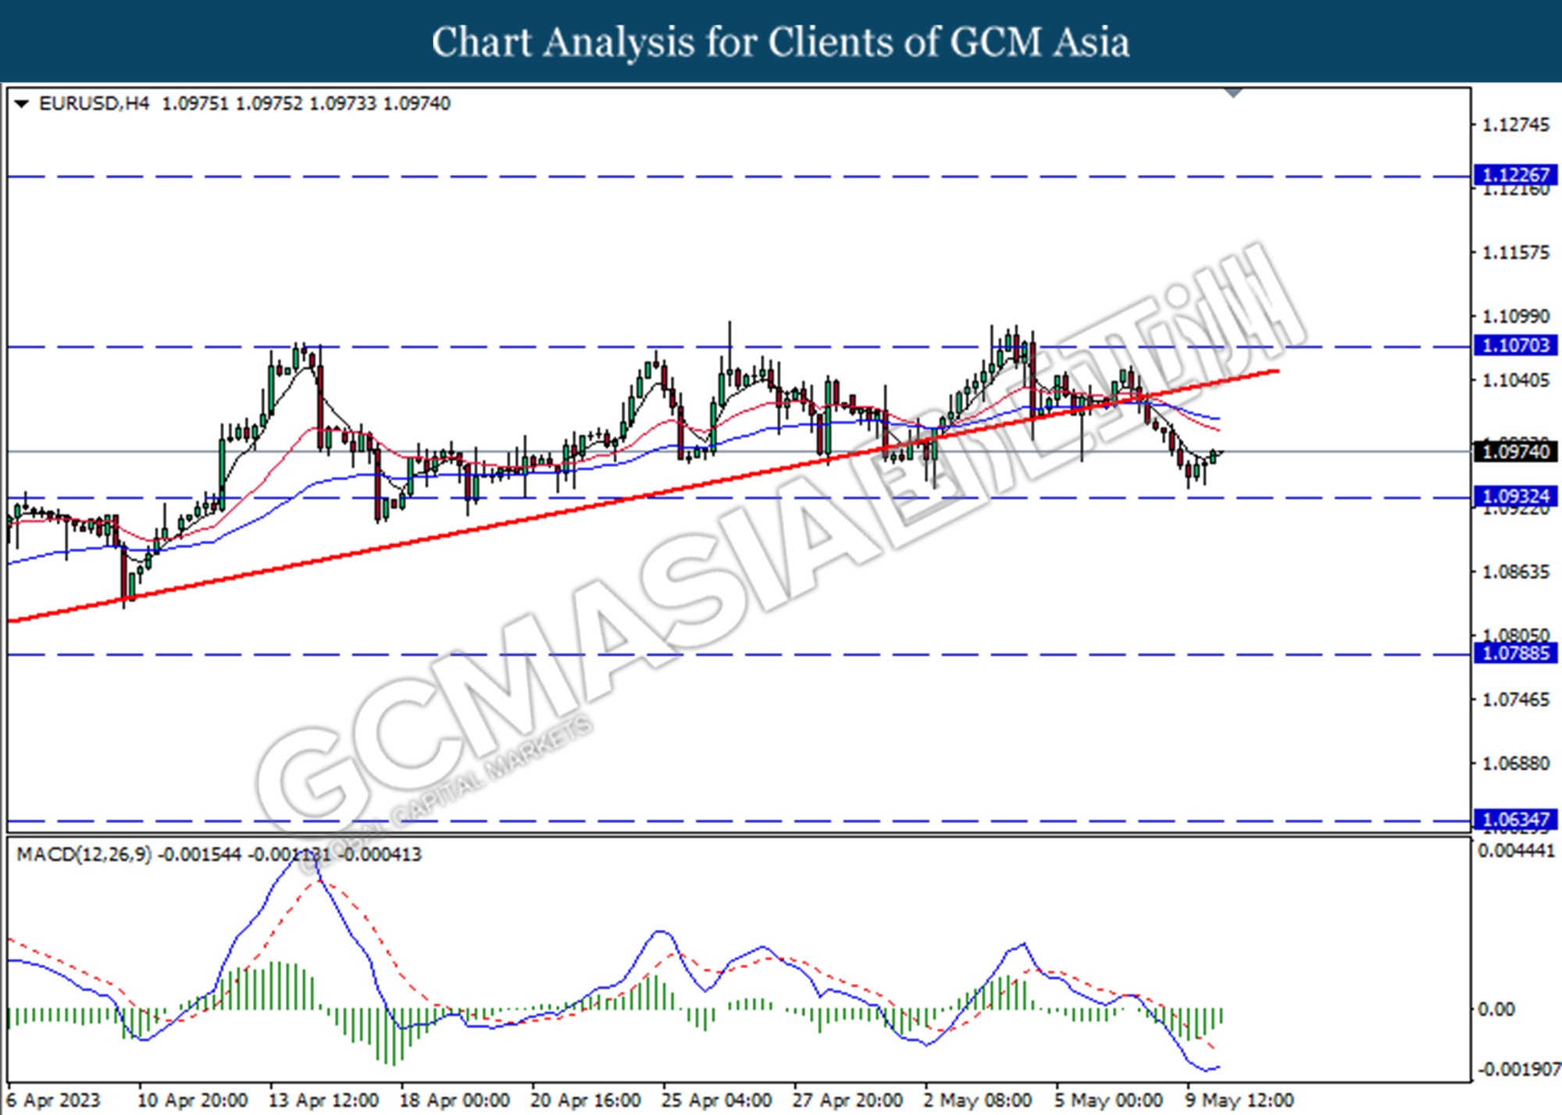The width and height of the screenshot is (1562, 1115).
Task: Click the 20 Apr 16:00 time label
Action: (x=586, y=1100)
